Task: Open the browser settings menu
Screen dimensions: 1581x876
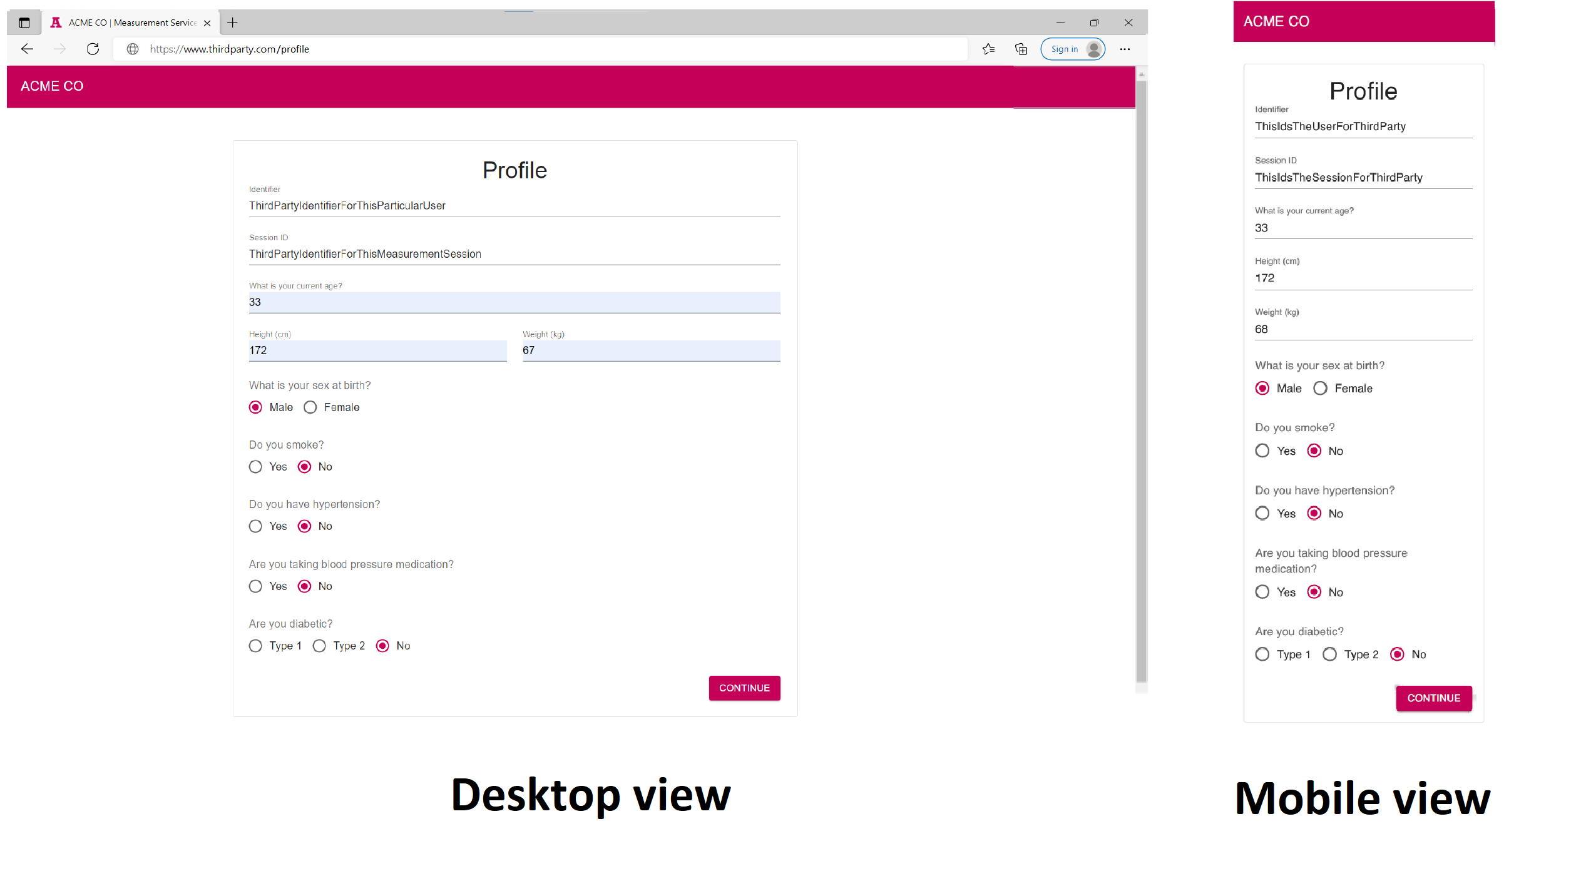Action: pos(1125,49)
